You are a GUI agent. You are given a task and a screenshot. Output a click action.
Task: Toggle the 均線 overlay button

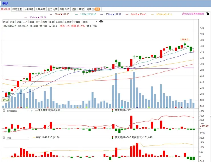coord(5,22)
